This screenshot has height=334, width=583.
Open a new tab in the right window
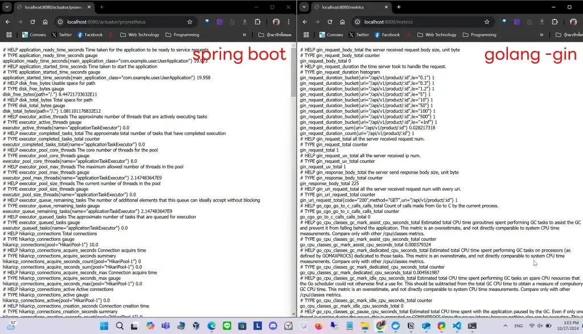(399, 7)
